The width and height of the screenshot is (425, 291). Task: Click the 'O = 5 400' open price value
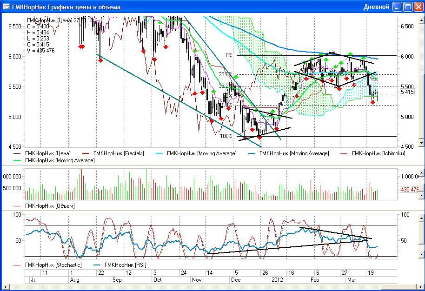[38, 26]
